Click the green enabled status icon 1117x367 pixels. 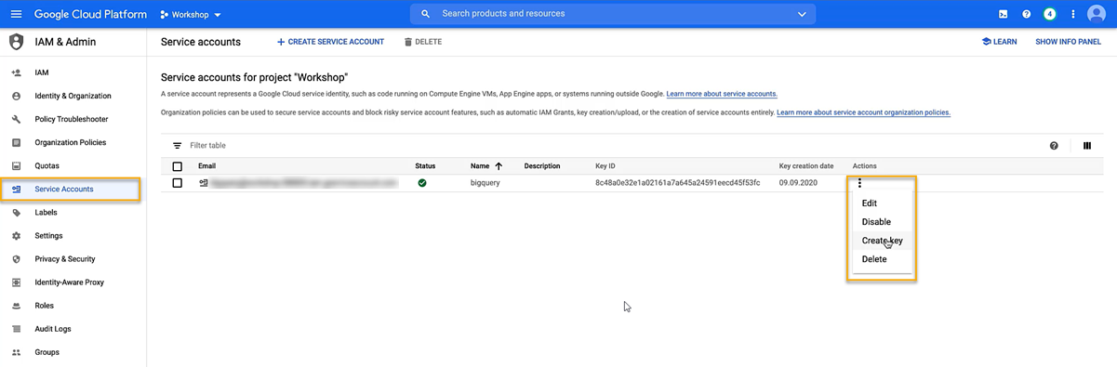click(422, 183)
